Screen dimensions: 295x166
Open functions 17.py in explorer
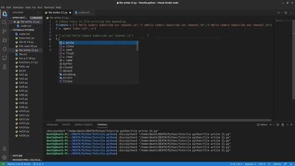[29, 62]
